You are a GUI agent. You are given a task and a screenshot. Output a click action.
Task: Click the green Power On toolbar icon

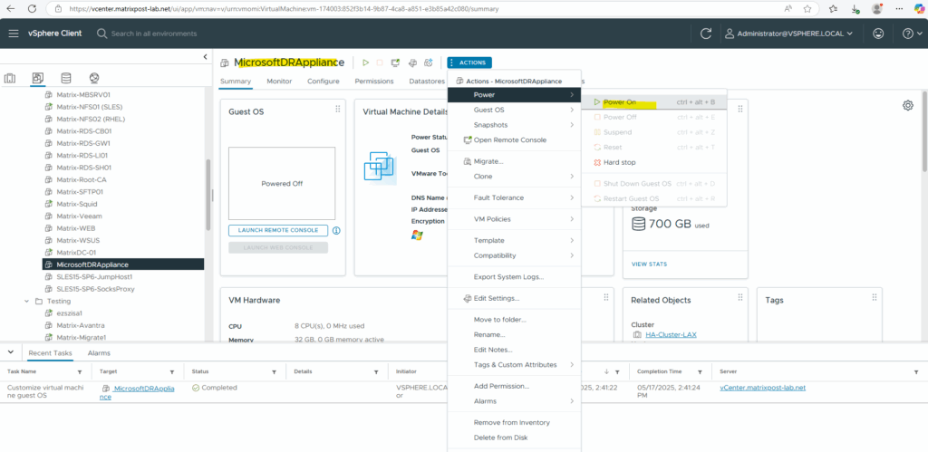tap(366, 63)
